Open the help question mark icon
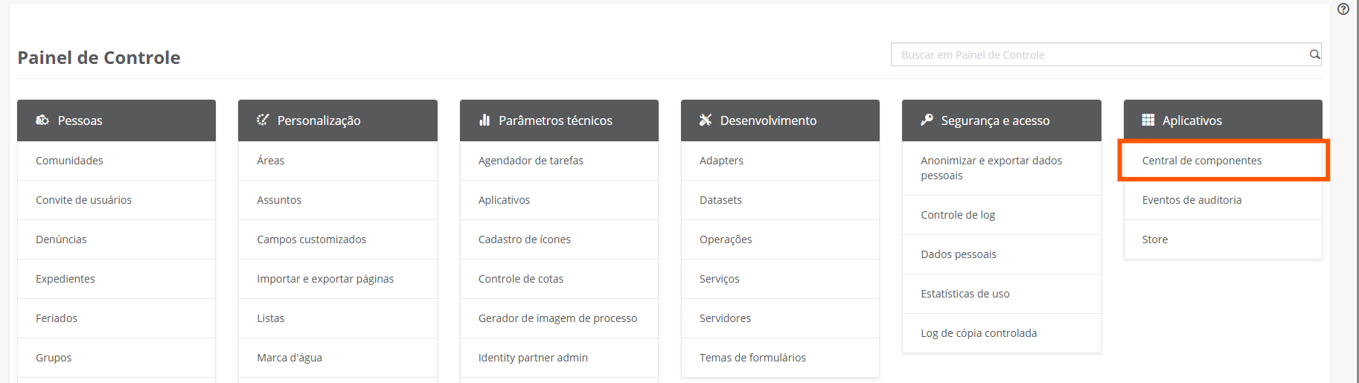 [x=1343, y=10]
